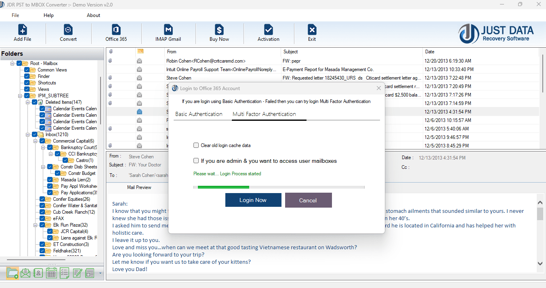Image resolution: width=546 pixels, height=288 pixels.
Task: Switch to the Basic Authentication tab
Action: click(199, 114)
